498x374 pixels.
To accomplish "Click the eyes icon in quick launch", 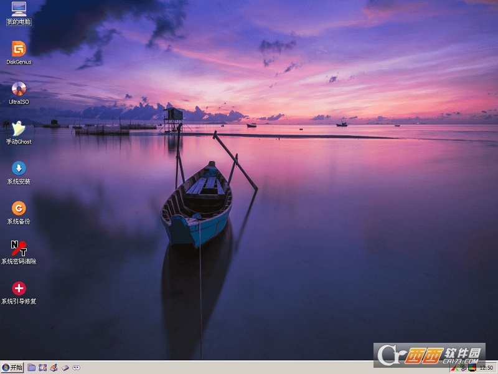I will (76, 368).
